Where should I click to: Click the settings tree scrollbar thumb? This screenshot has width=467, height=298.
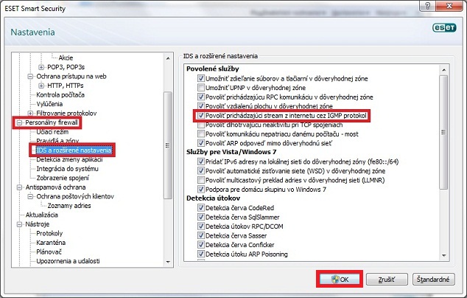click(168, 145)
